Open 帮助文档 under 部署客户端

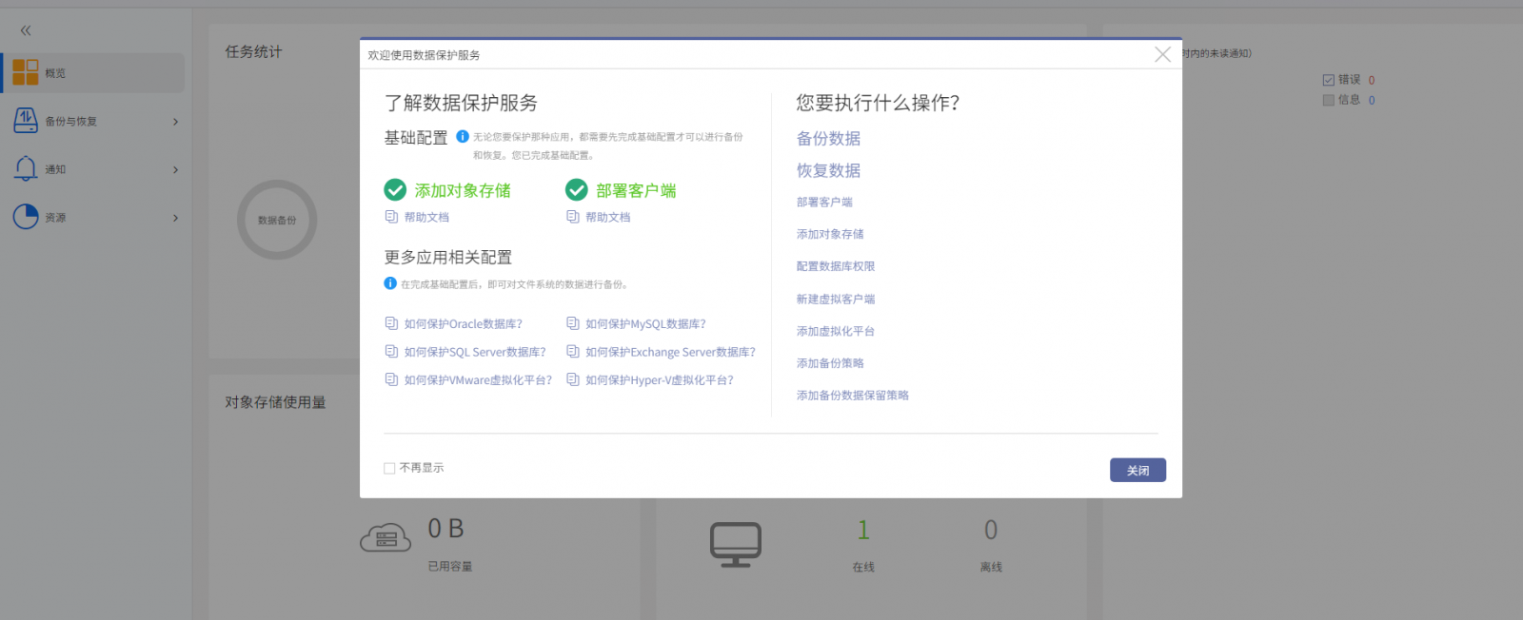click(x=608, y=218)
